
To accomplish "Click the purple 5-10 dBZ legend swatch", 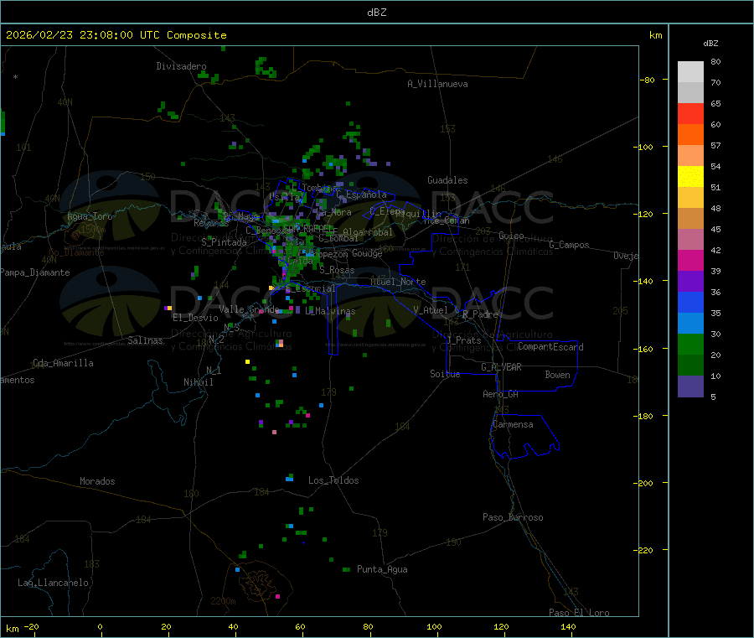I will [690, 386].
